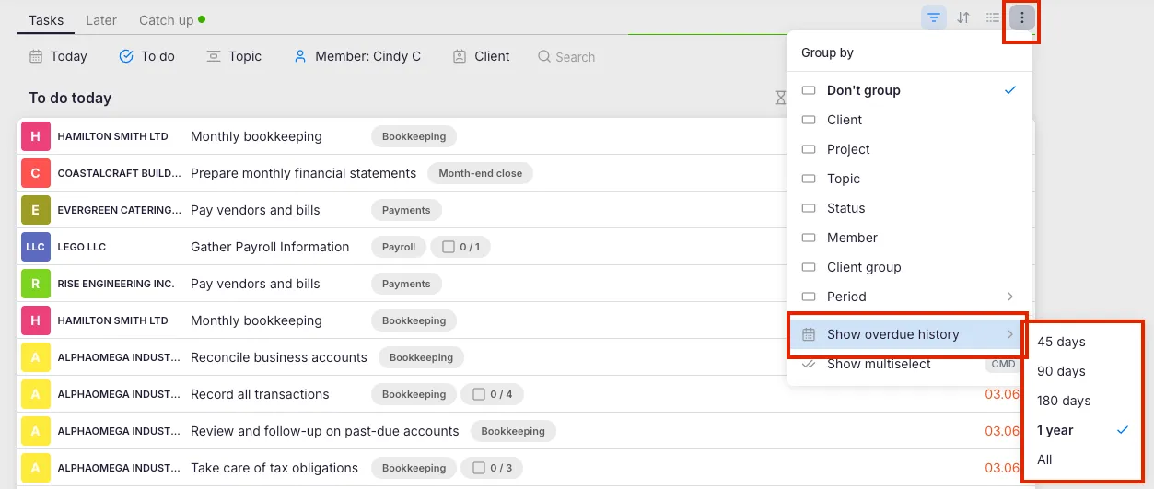Open the Monthly bookkeeping task for Hamilton Smith
This screenshot has width=1154, height=489.
256,136
